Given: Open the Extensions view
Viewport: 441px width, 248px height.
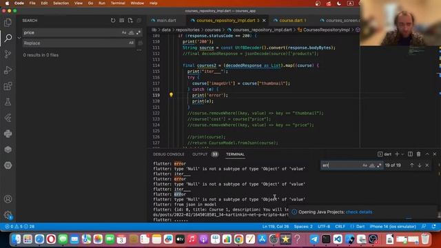Looking at the screenshot, I should 8,86.
